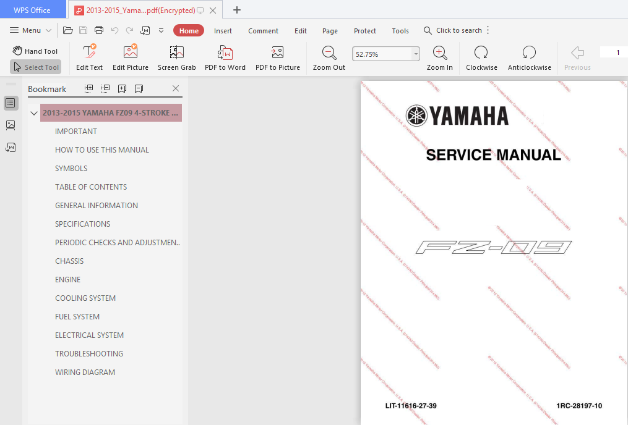Click the Open file folder icon
628x425 pixels.
(x=67, y=30)
